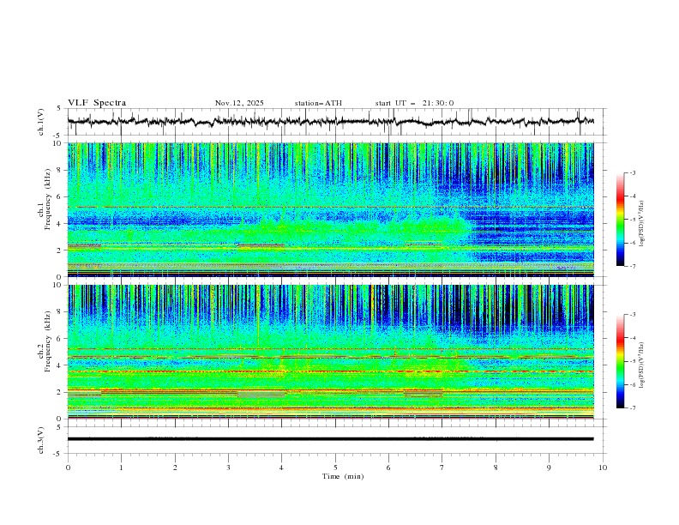679x525 pixels.
Task: Click time axis tick label "6"
Action: 388,468
